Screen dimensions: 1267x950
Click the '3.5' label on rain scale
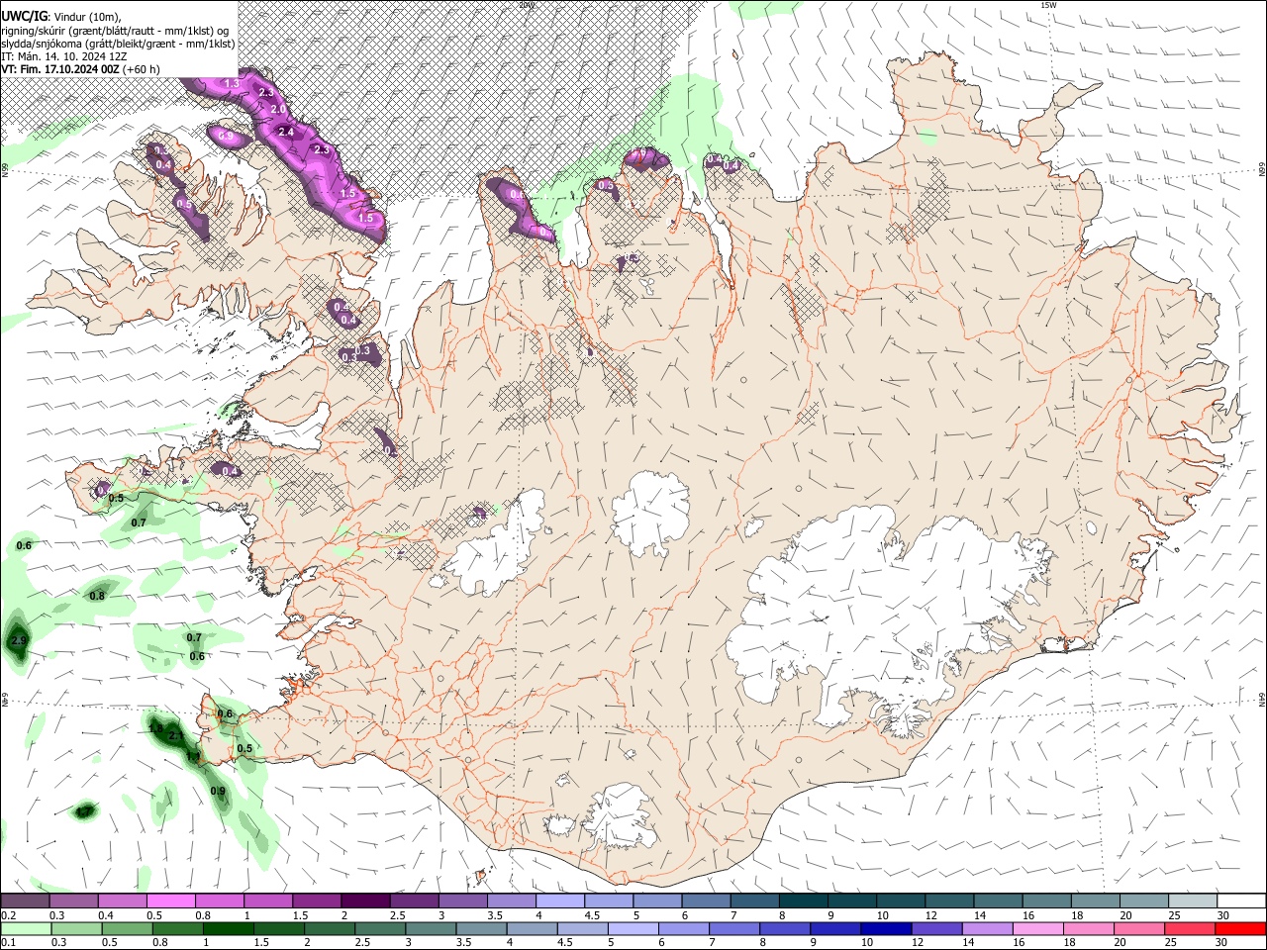[462, 942]
